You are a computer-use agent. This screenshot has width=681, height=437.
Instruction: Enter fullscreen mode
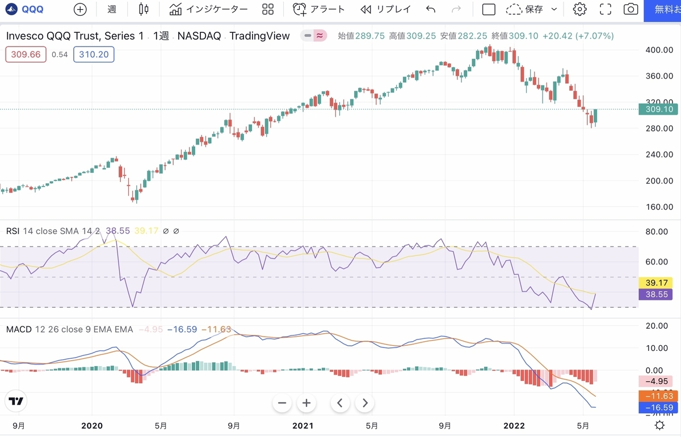(x=606, y=9)
